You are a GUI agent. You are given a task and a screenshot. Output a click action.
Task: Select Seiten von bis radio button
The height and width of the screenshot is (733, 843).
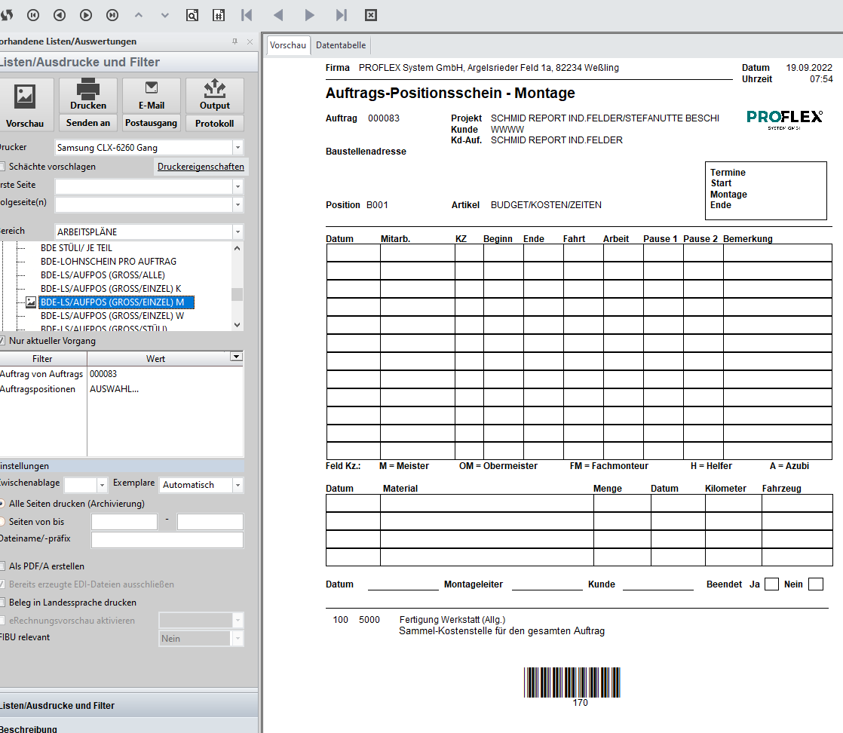point(2,521)
